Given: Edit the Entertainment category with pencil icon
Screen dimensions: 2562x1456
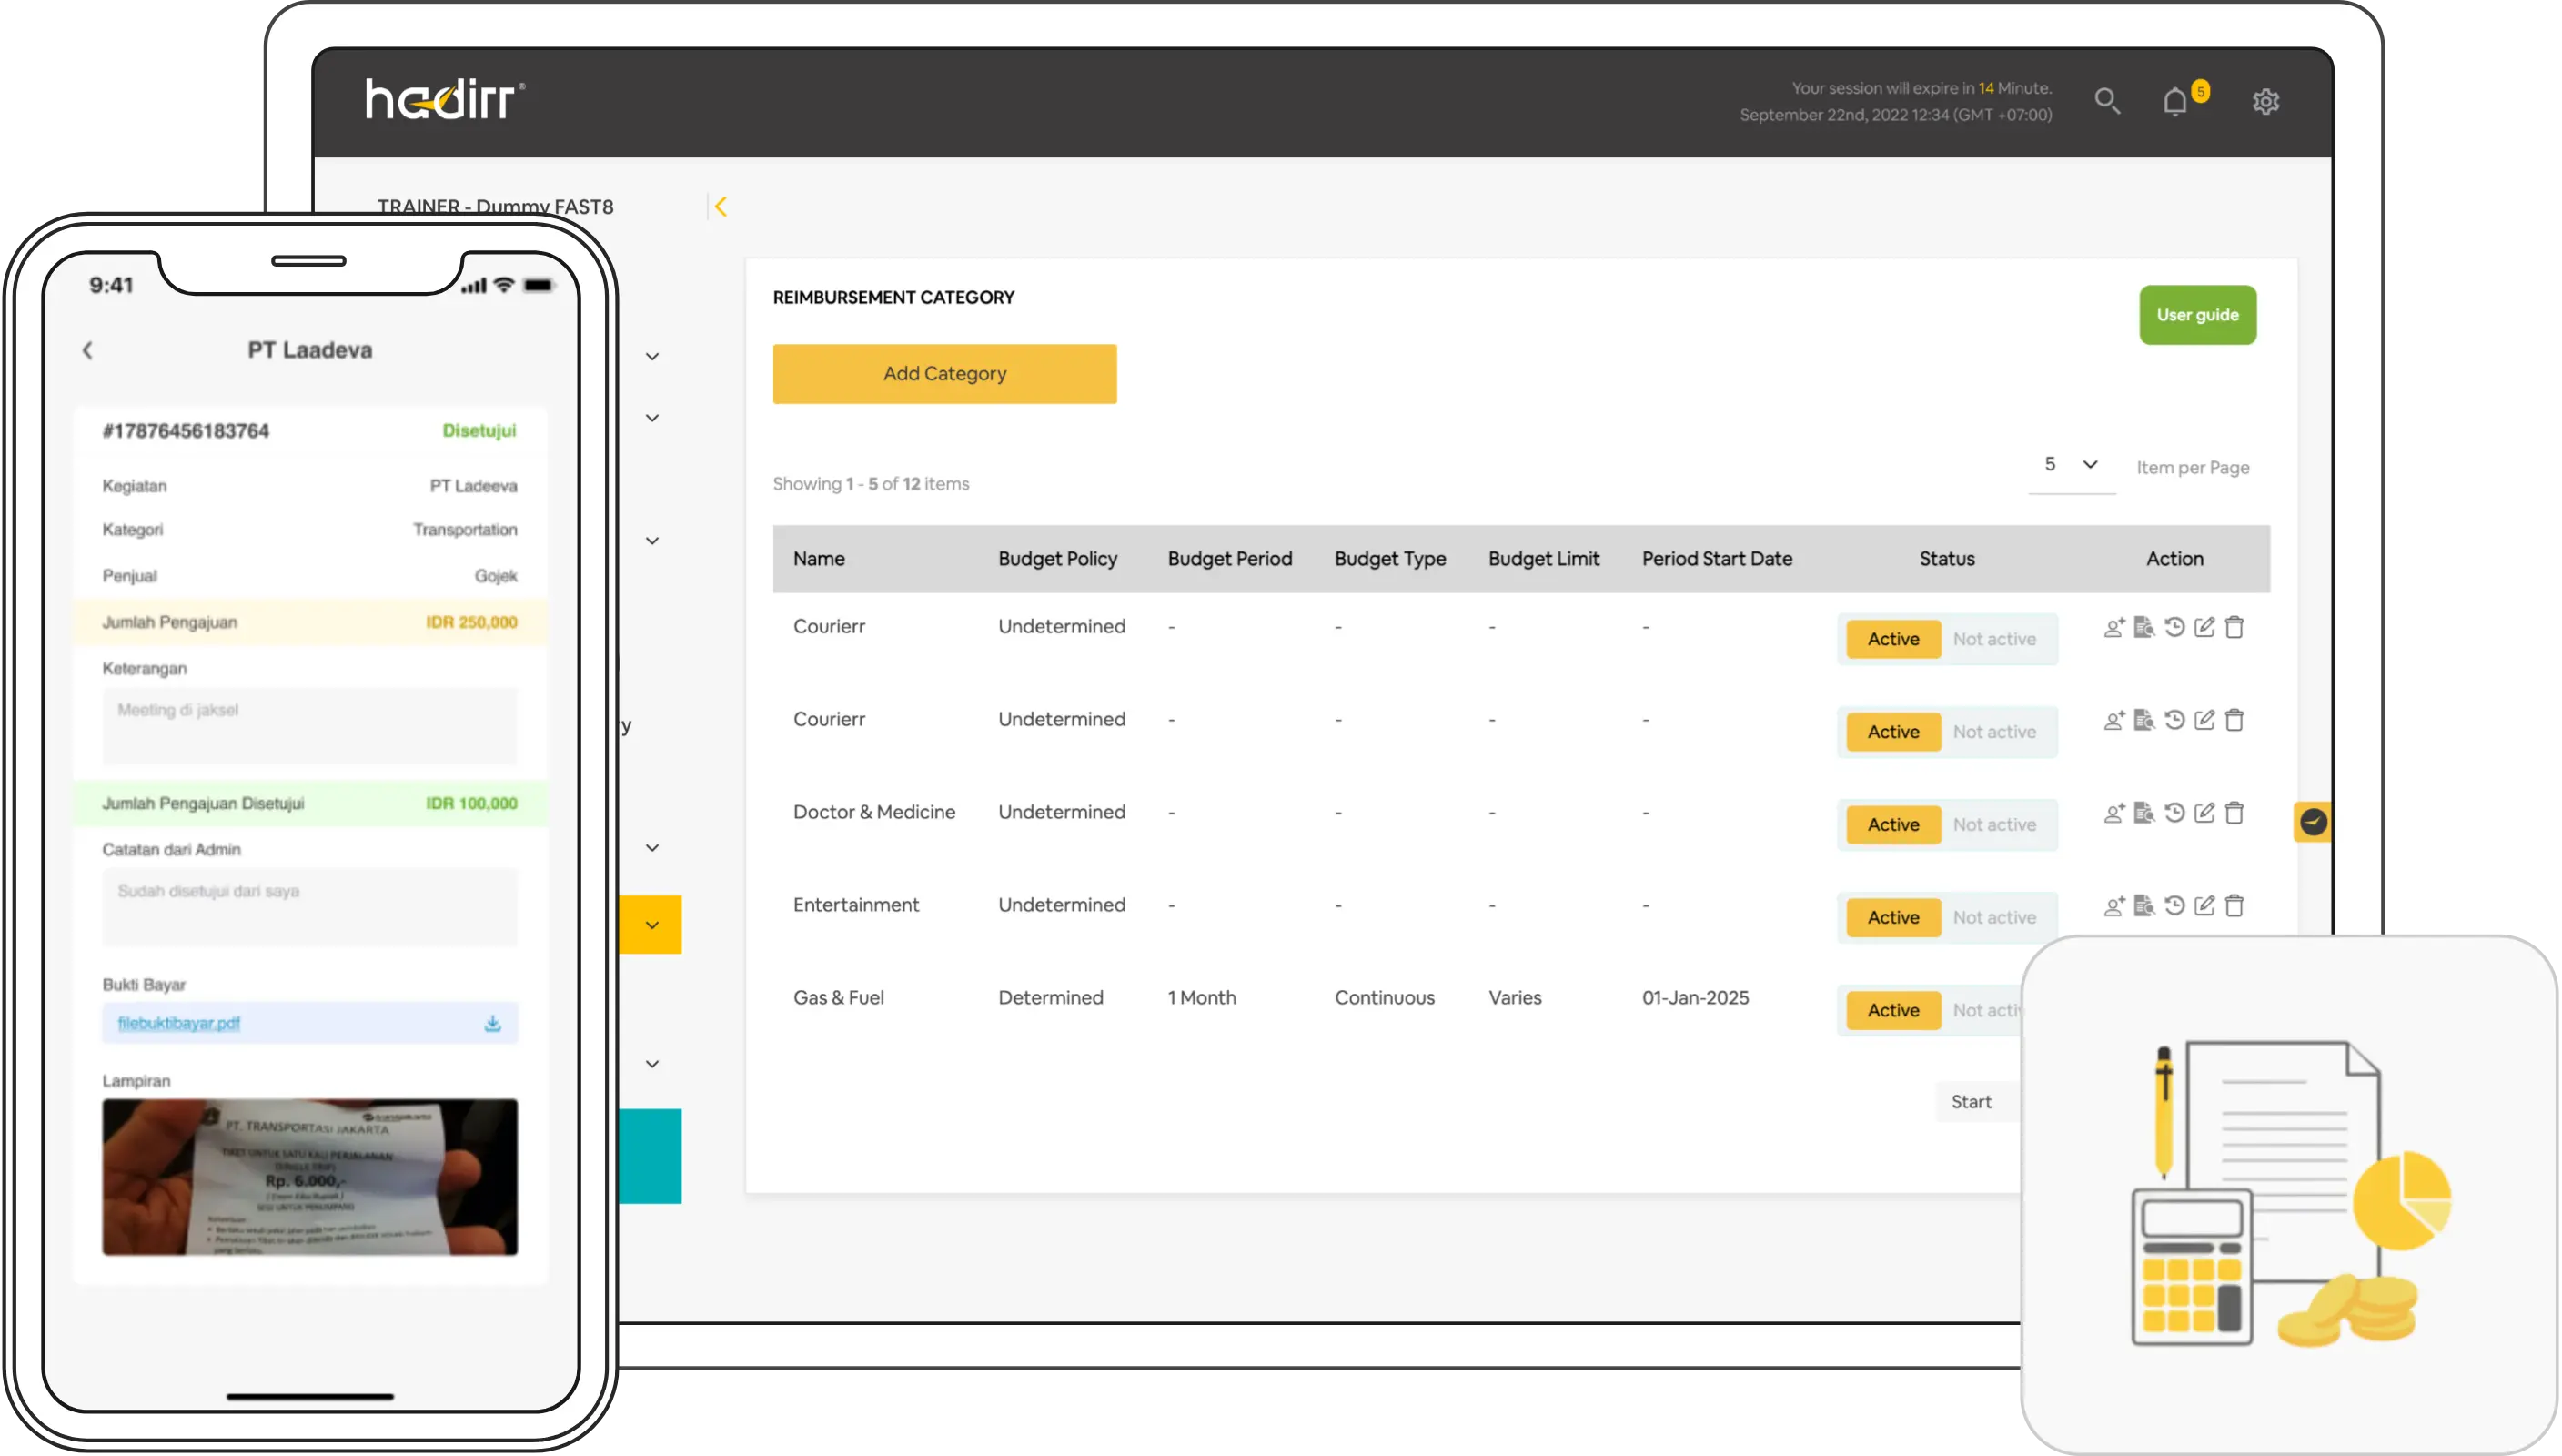Looking at the screenshot, I should click(2204, 906).
